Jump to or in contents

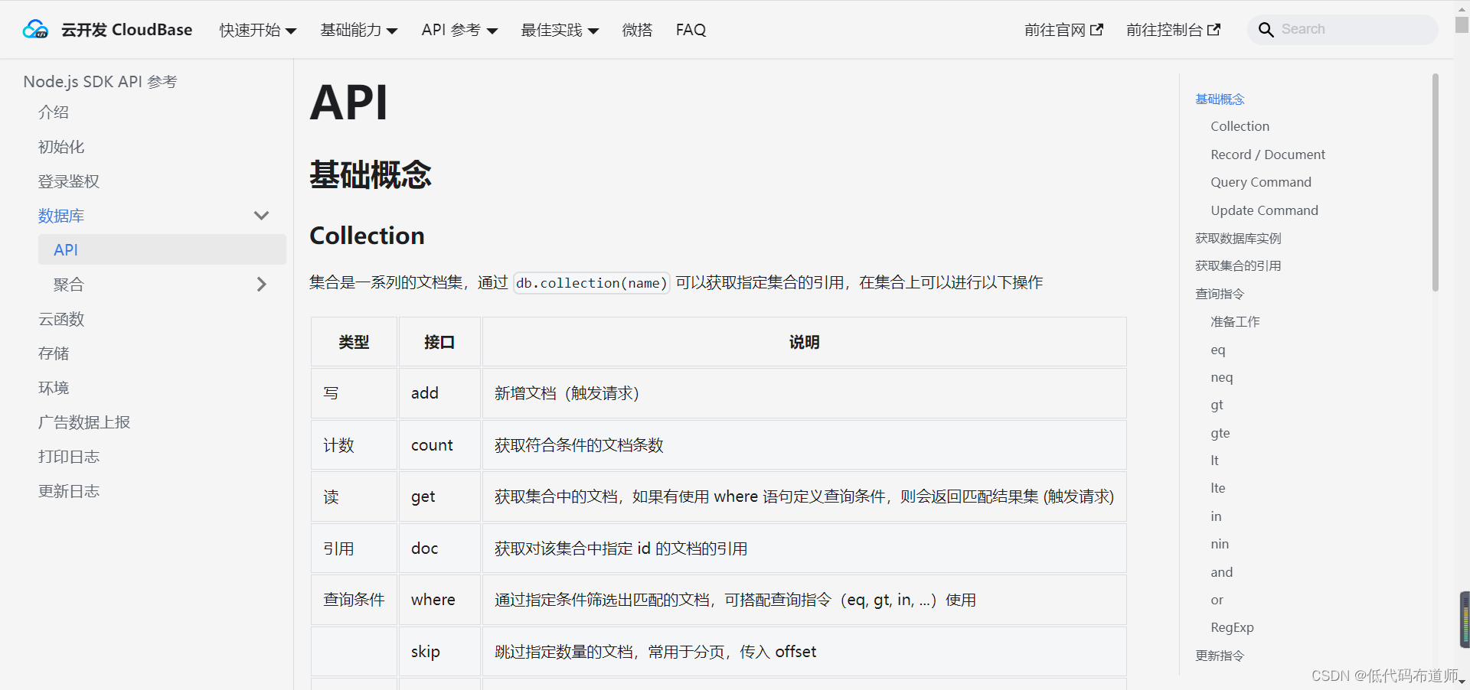pos(1217,600)
